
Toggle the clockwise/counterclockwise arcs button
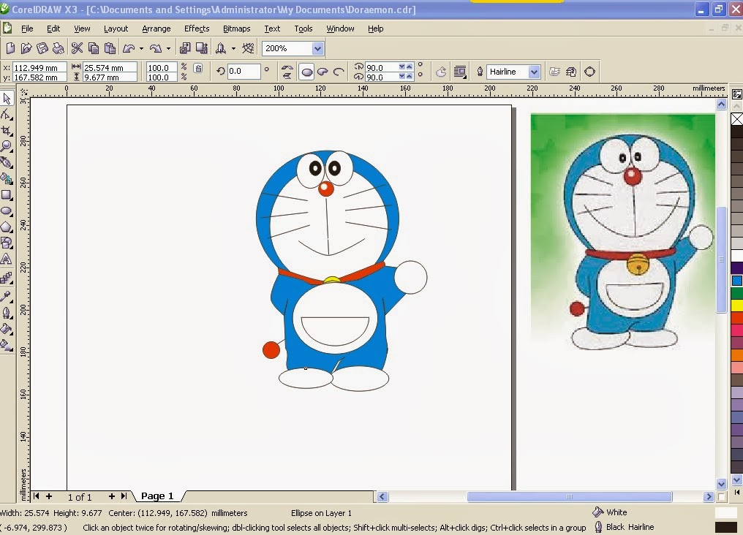[441, 72]
